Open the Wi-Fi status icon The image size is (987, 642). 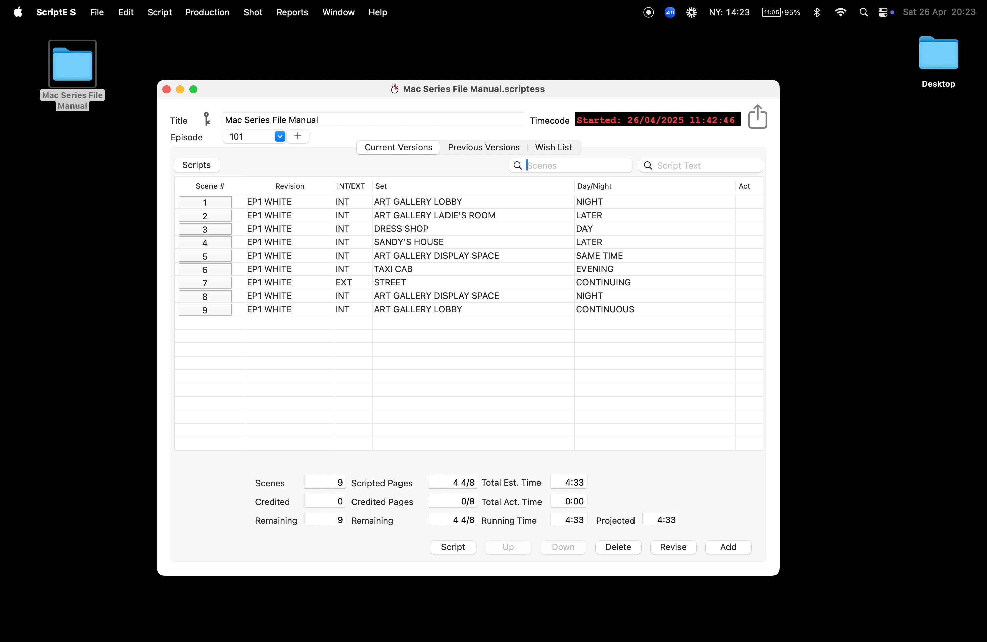[x=840, y=12]
